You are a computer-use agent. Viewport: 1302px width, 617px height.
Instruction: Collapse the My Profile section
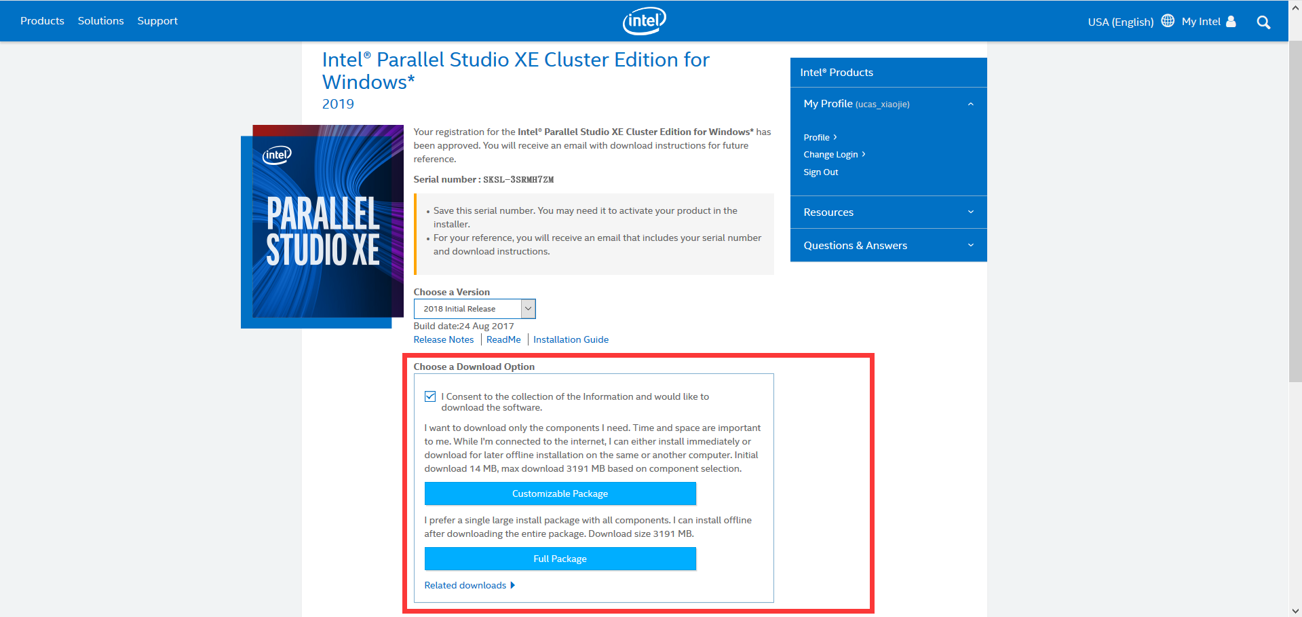click(970, 103)
